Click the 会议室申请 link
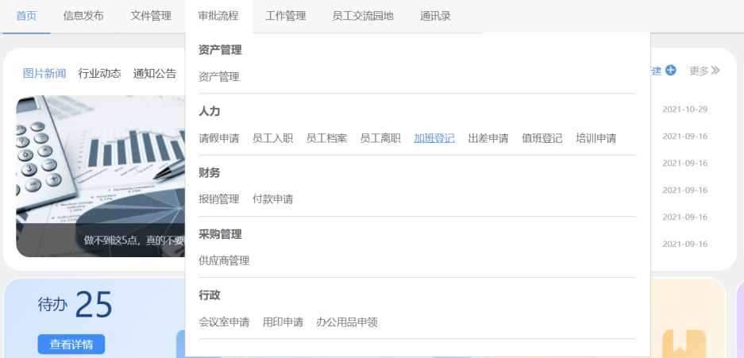 [224, 322]
